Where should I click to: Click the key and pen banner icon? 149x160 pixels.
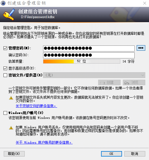tap(9, 14)
